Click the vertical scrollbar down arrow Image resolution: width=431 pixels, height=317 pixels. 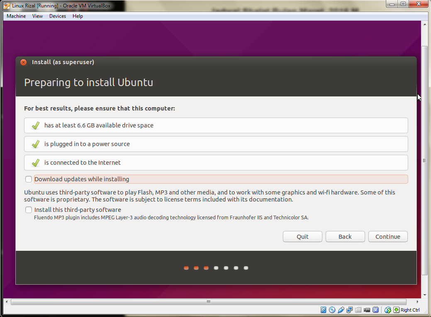point(425,295)
